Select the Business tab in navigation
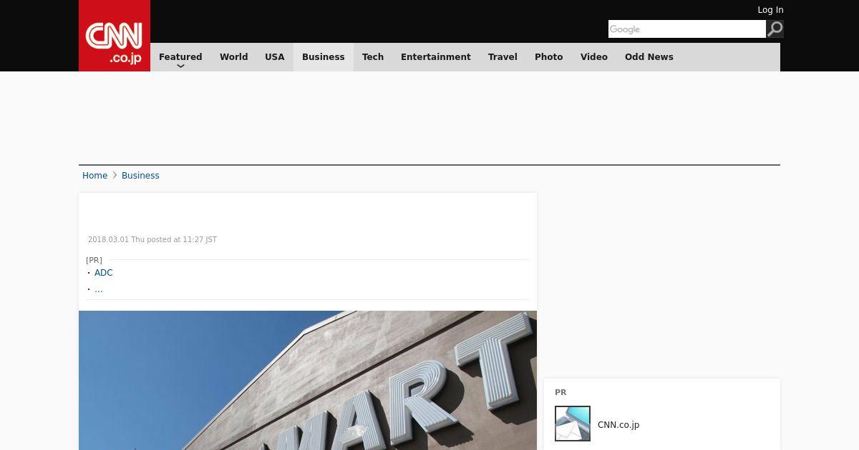The width and height of the screenshot is (859, 450). coord(324,57)
